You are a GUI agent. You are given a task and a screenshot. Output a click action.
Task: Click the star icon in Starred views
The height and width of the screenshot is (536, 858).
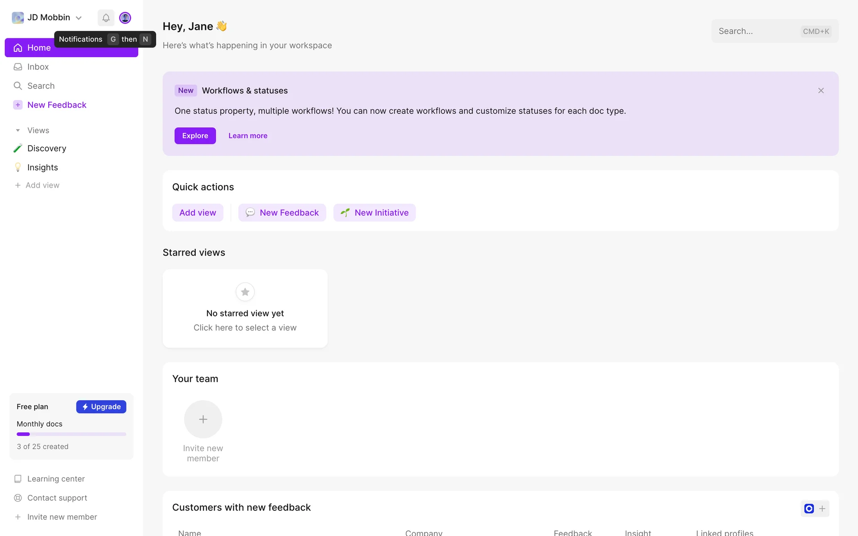tap(245, 292)
